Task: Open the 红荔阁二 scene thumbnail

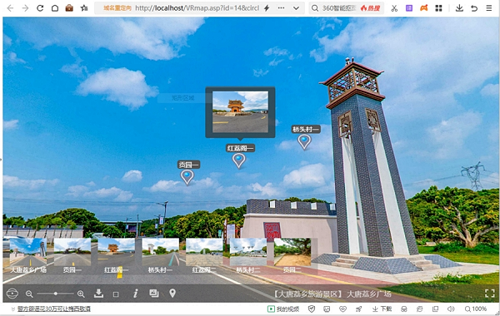Action: click(x=204, y=252)
